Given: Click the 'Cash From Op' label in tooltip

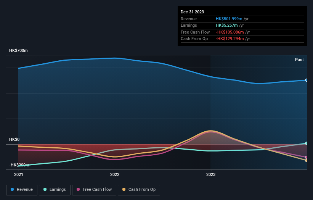Looking at the screenshot, I should click(194, 39).
